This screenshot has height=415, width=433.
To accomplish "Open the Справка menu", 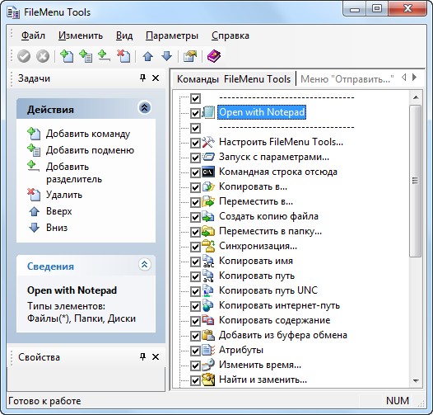I will (x=230, y=35).
